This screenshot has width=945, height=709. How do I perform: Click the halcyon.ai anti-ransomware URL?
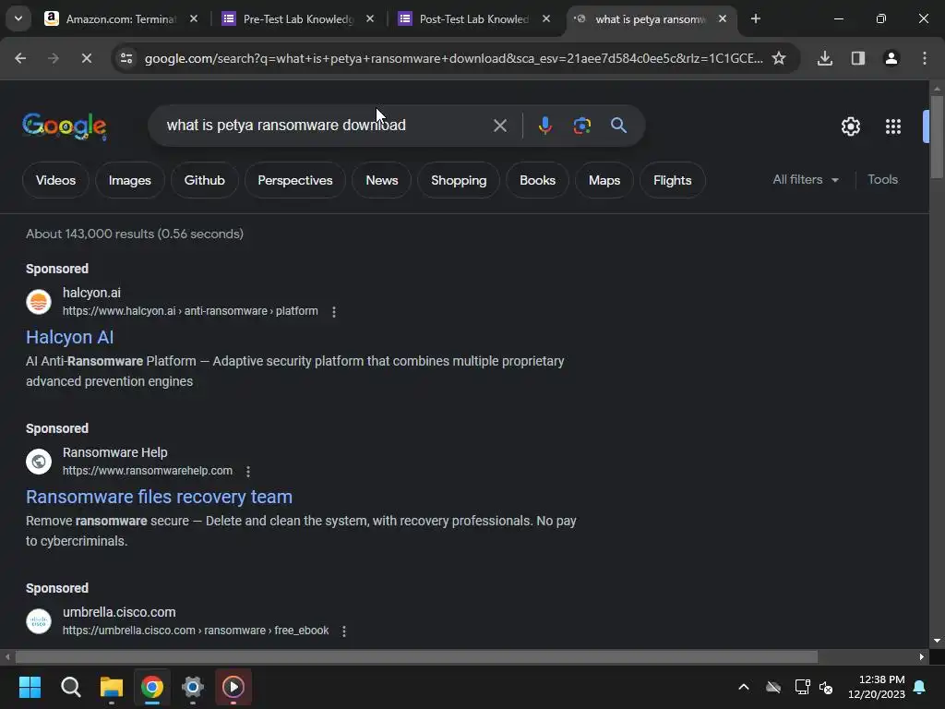(190, 311)
